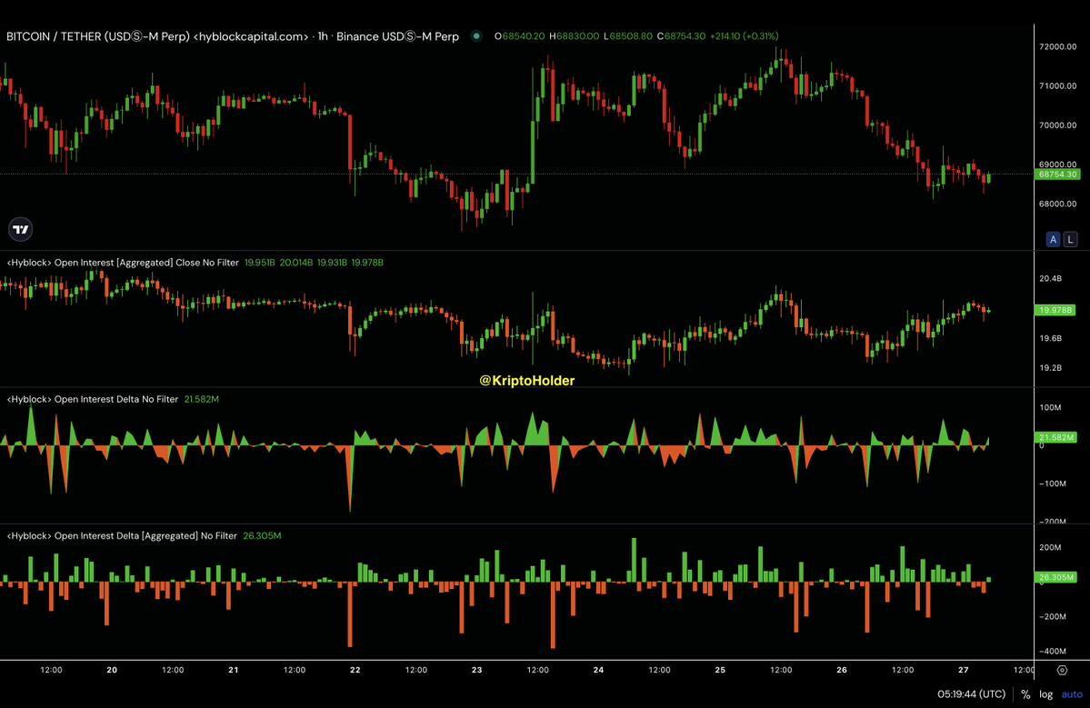Select Open Interest [Aggregated] Close indicator legend
This screenshot has height=708, width=1090.
(x=123, y=263)
